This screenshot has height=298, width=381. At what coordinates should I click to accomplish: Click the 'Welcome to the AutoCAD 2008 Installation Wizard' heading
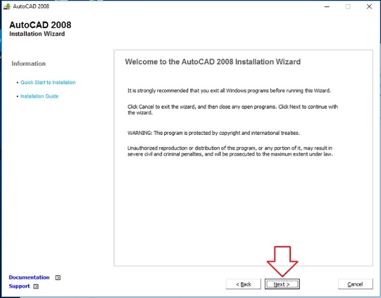tap(213, 62)
